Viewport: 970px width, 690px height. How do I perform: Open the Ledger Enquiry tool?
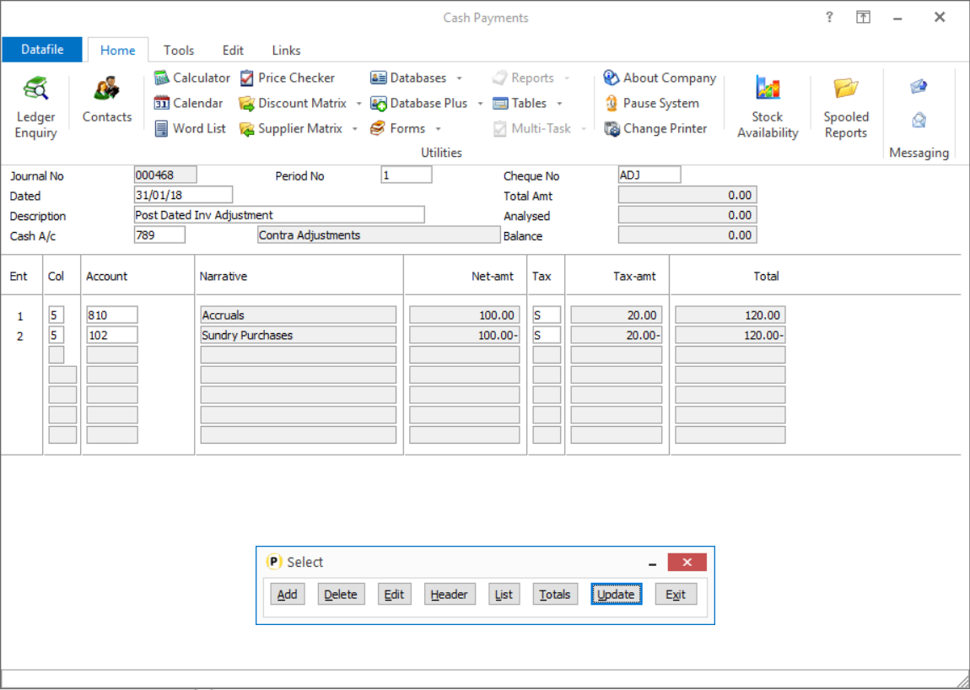pos(36,107)
